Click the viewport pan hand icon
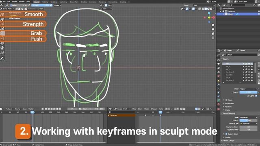The width and height of the screenshot is (260, 146). 213,29
